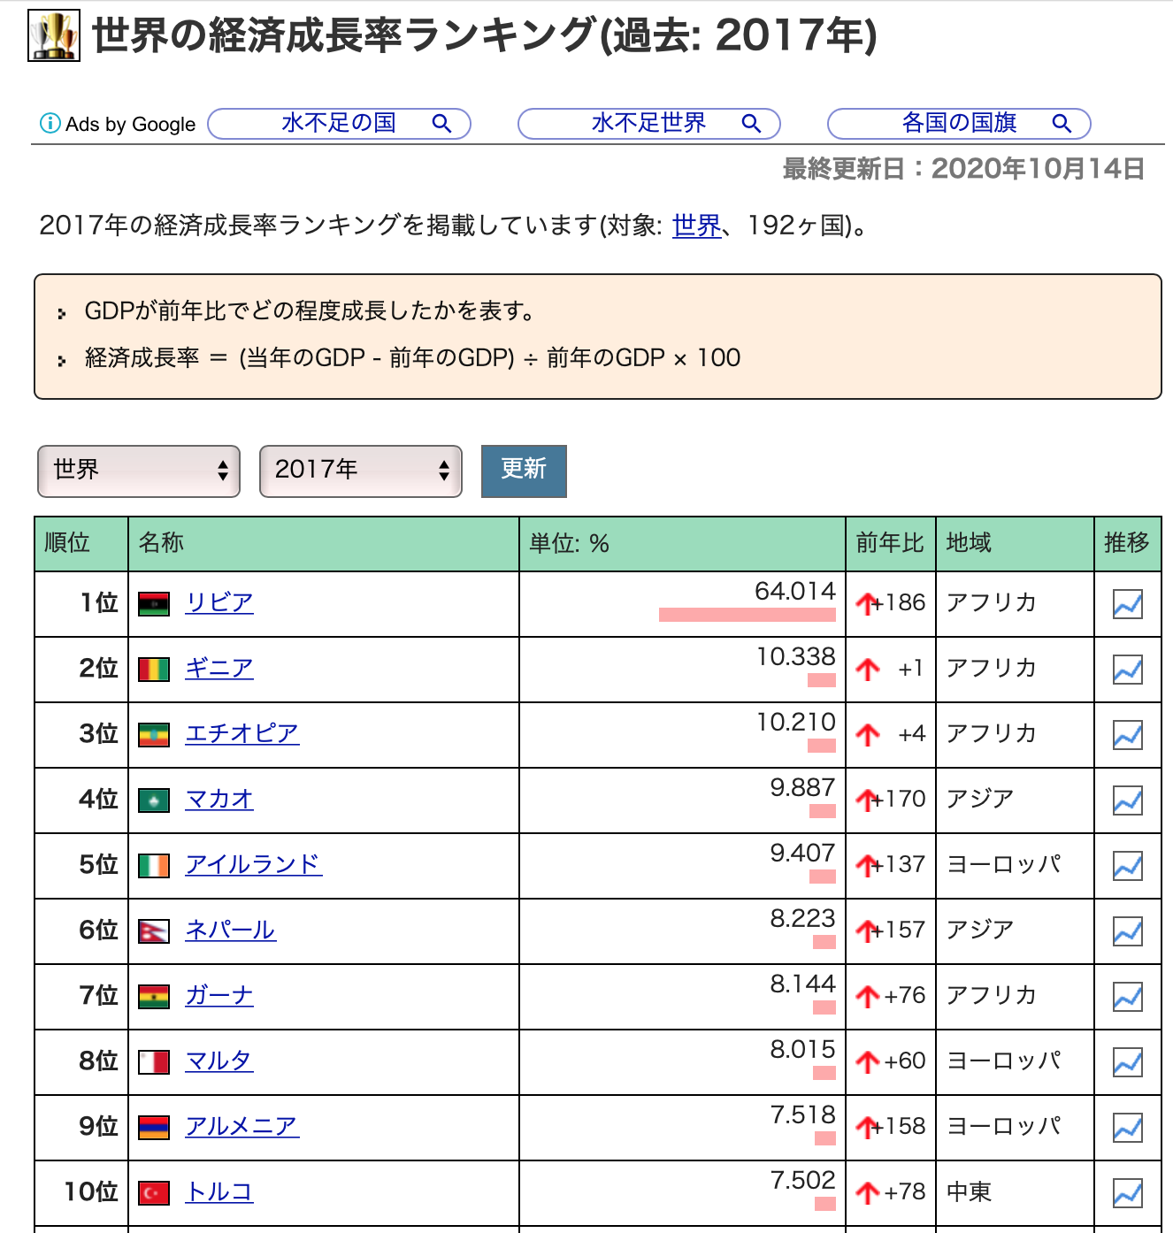Image resolution: width=1173 pixels, height=1233 pixels.
Task: Open the year dropdown showing 2017年
Action: (359, 471)
